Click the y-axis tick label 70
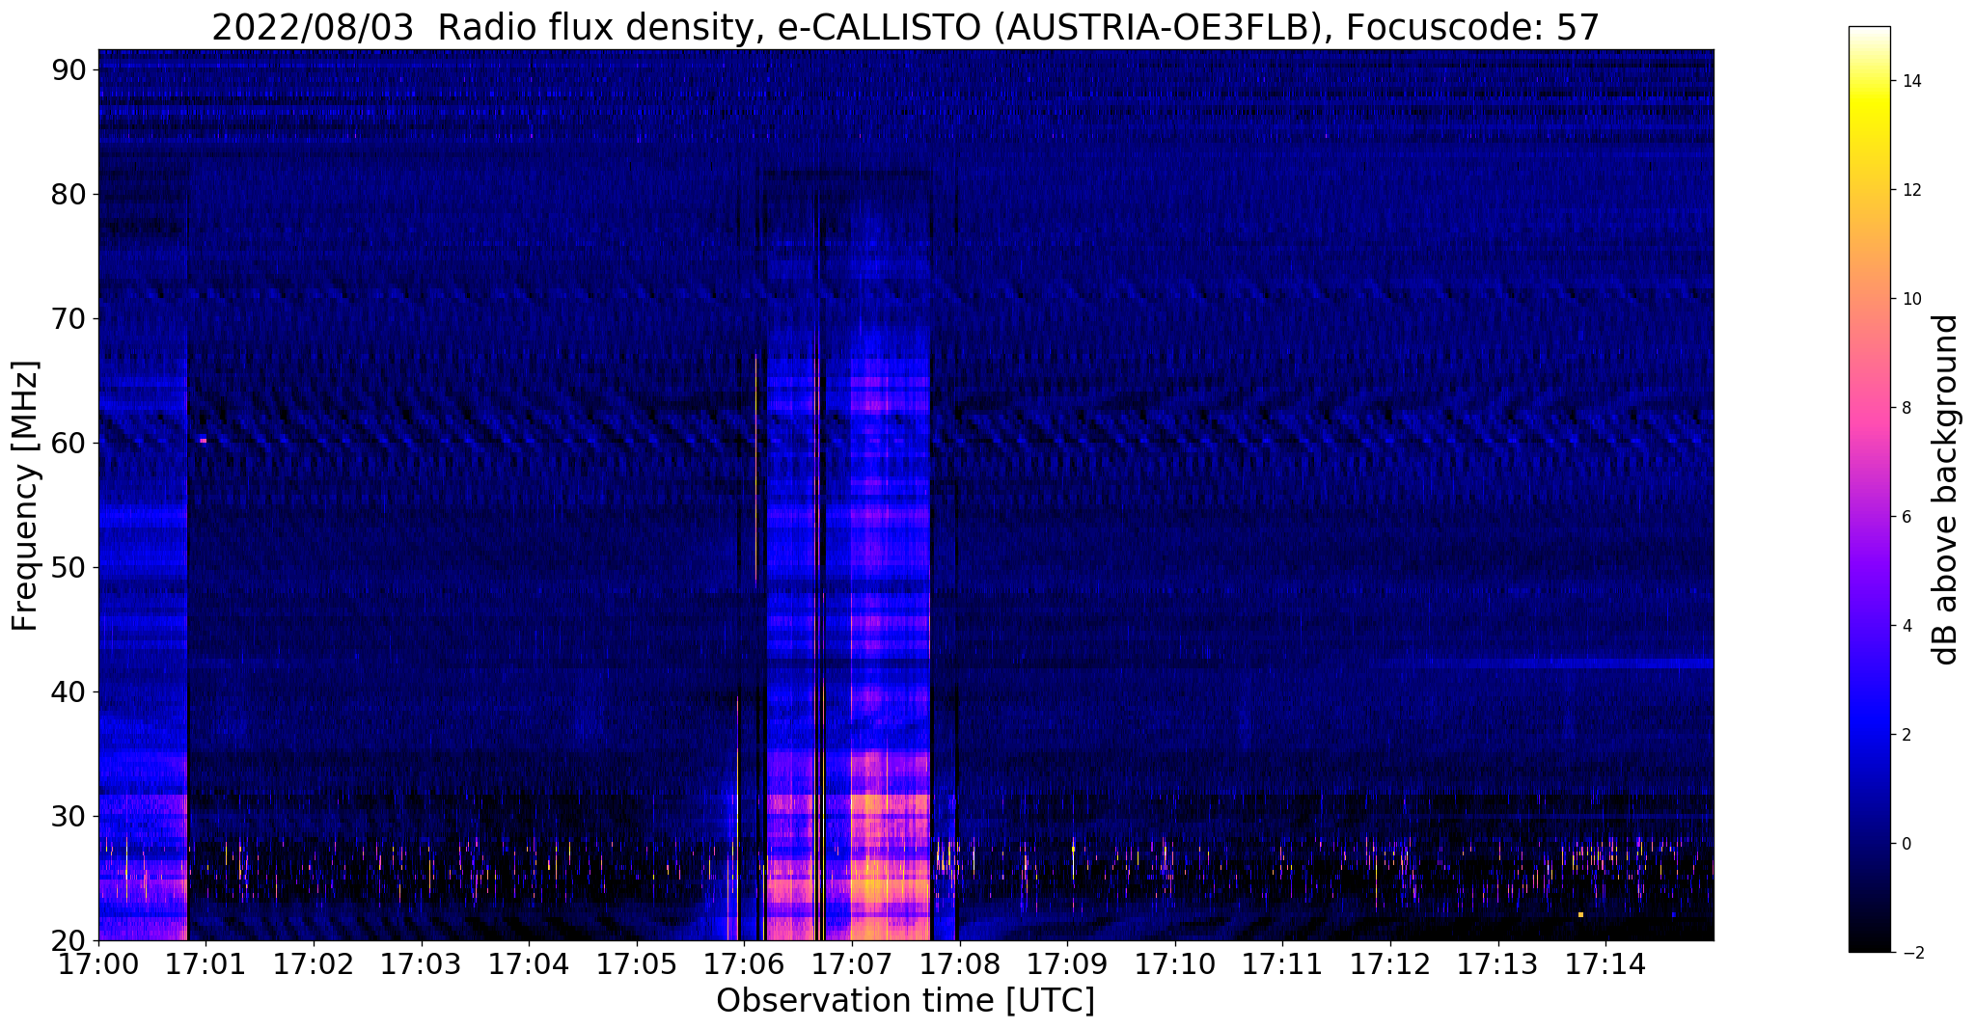Image resolution: width=1975 pixels, height=1029 pixels. [x=69, y=318]
